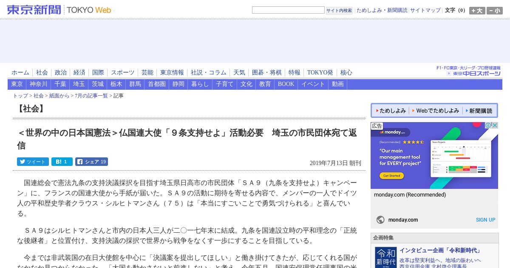Screen dimensions: 510x268
Task: Select the 埼玉 regional tab
Action: tap(79, 84)
